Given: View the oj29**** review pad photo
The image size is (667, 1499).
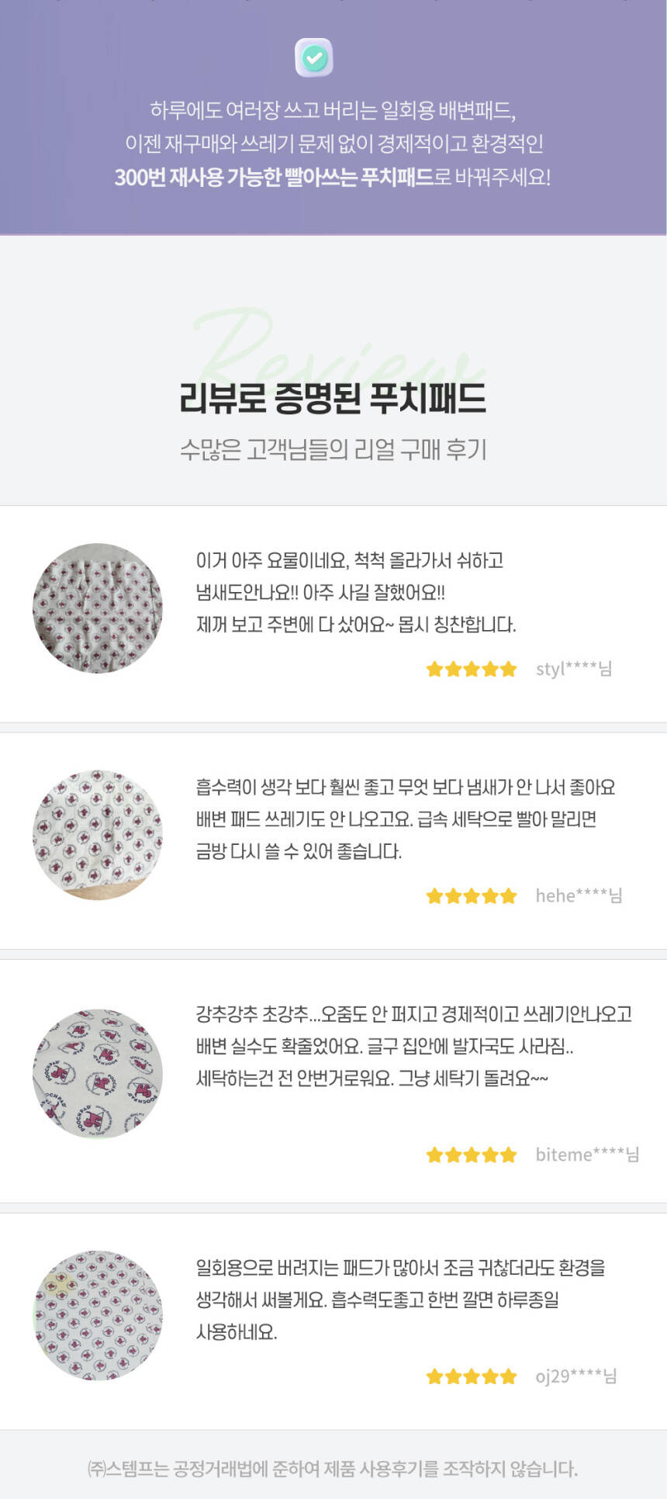Looking at the screenshot, I should pyautogui.click(x=98, y=1315).
